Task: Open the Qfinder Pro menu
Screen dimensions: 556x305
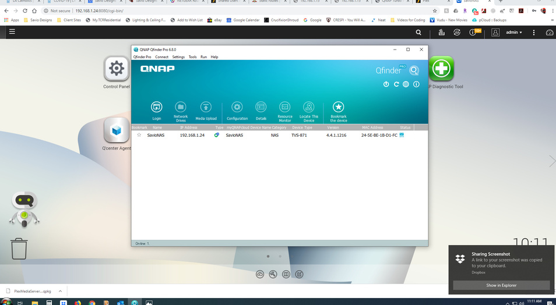Action: point(142,56)
